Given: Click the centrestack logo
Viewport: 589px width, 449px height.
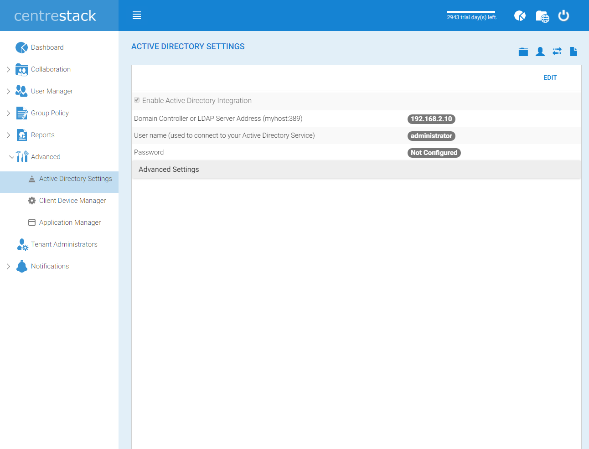Looking at the screenshot, I should pyautogui.click(x=55, y=16).
